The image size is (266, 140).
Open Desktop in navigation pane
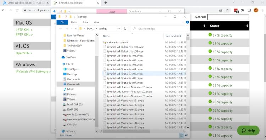click(72, 74)
